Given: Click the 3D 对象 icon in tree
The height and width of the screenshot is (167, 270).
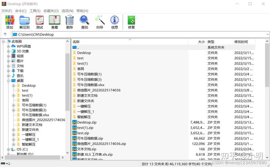Looking at the screenshot, I should (13, 51).
